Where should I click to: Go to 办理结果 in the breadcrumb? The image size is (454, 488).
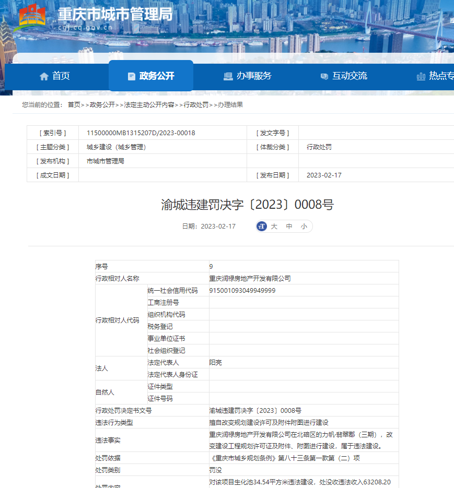[x=230, y=105]
